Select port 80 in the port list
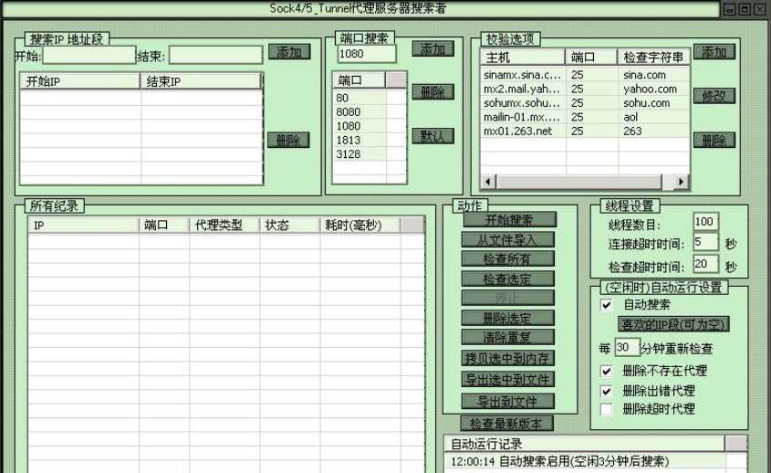 point(359,98)
